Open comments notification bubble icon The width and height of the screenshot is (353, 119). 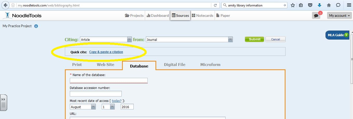pos(316,16)
